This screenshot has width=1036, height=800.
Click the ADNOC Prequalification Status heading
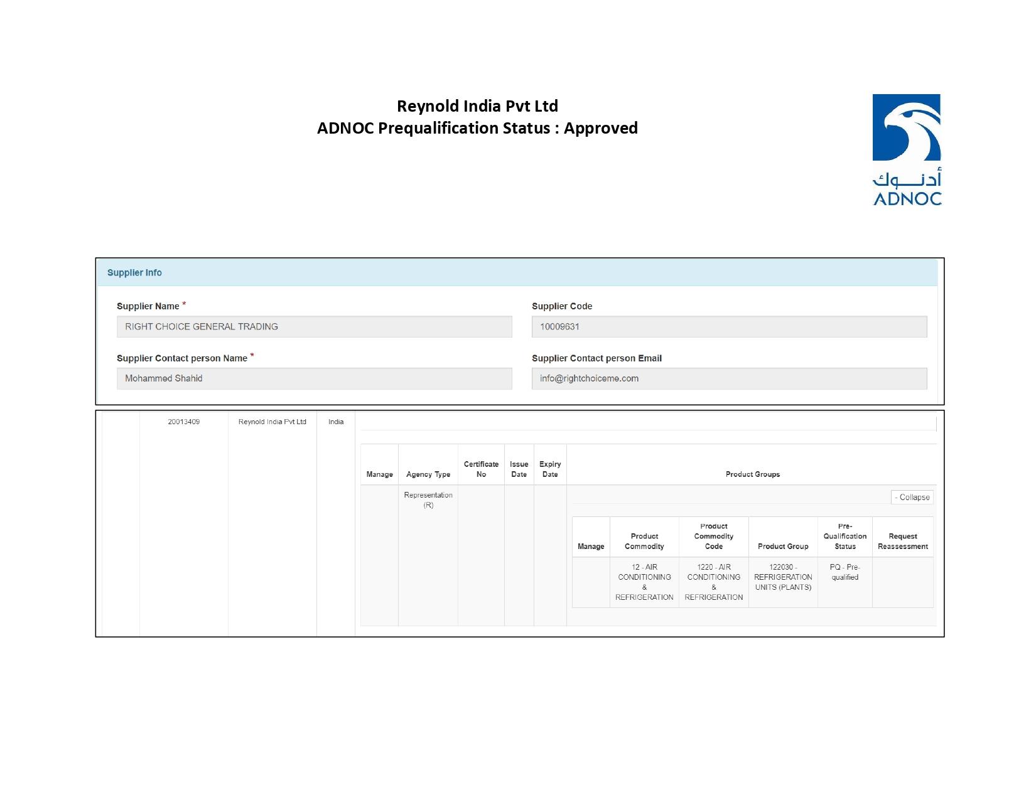pos(477,128)
